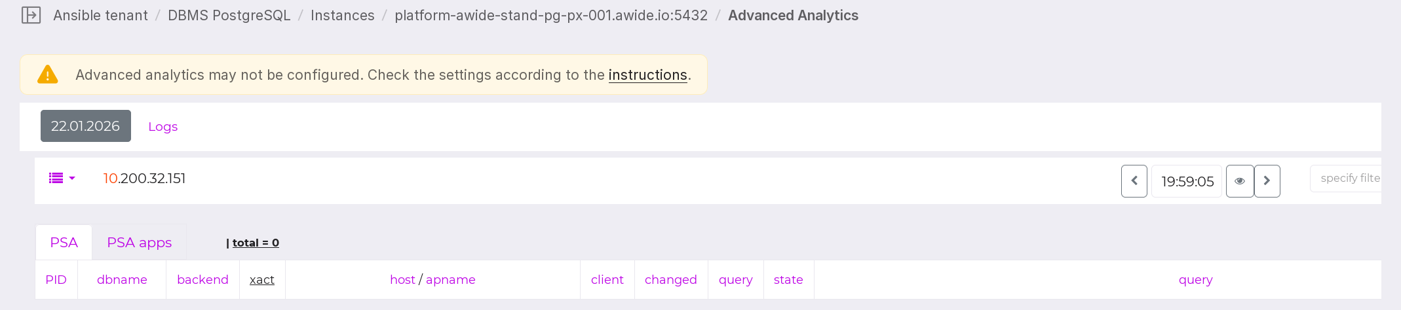Open the instructions link
The width and height of the screenshot is (1401, 310).
[647, 75]
